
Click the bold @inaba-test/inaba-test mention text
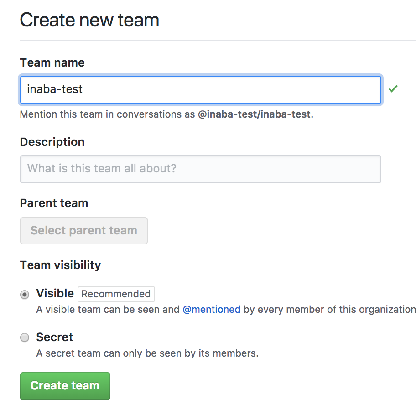click(255, 114)
